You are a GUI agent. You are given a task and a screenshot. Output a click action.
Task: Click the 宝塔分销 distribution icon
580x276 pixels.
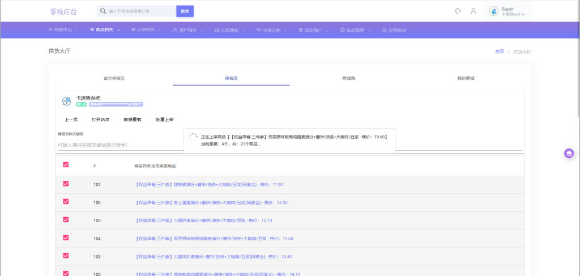point(259,29)
